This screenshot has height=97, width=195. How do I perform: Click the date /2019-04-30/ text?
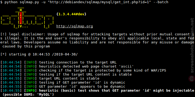65,54
